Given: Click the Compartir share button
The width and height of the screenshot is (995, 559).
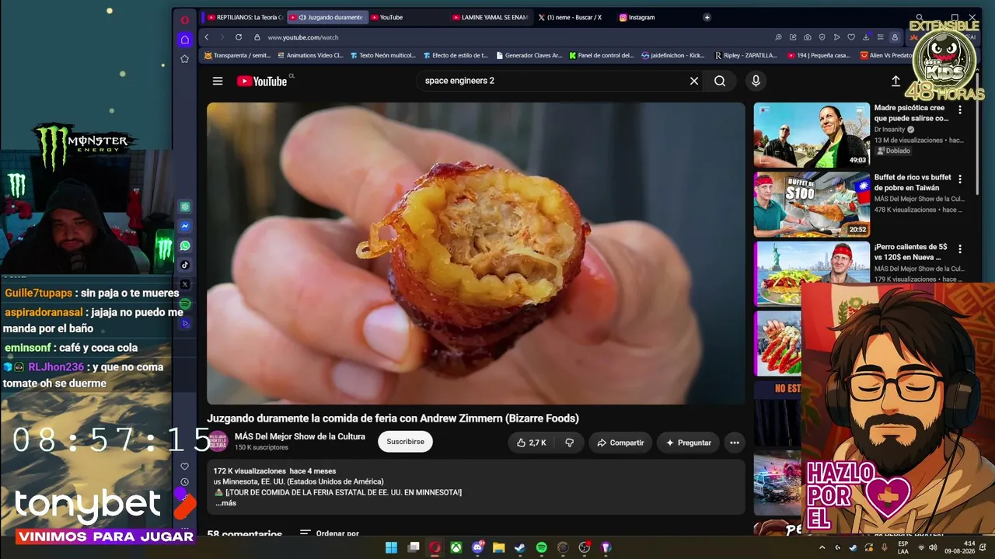Looking at the screenshot, I should (x=620, y=443).
